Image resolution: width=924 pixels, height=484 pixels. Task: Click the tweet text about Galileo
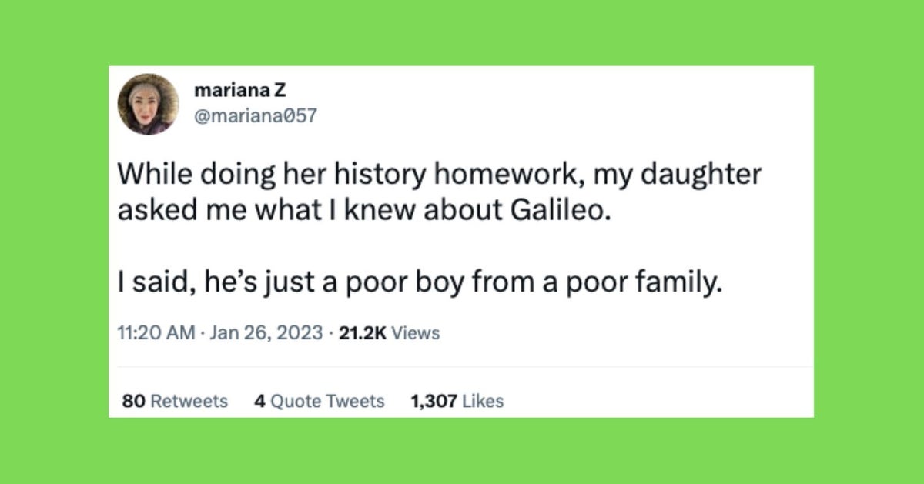pyautogui.click(x=439, y=190)
